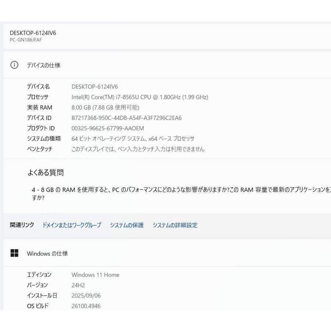Image resolution: width=331 pixels, height=331 pixels.
Task: Click the 実装 RAM 8.00 GB value
Action: pyautogui.click(x=106, y=107)
